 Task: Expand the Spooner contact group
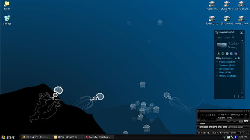click(x=217, y=65)
